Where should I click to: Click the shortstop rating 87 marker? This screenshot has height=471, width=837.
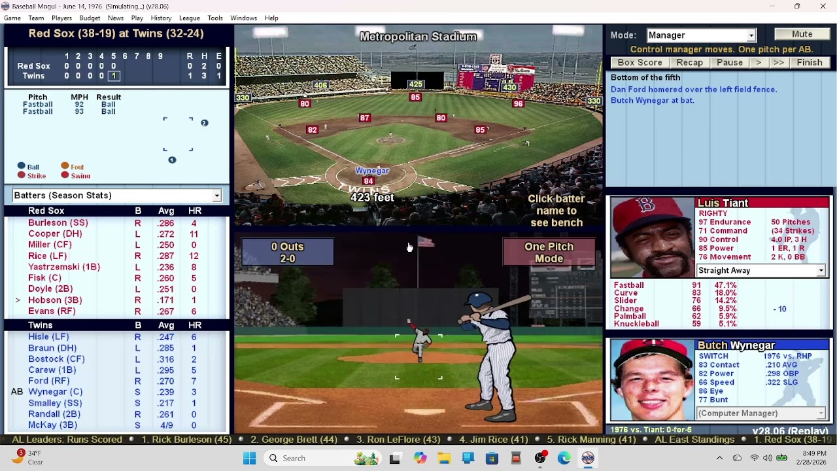pos(365,118)
